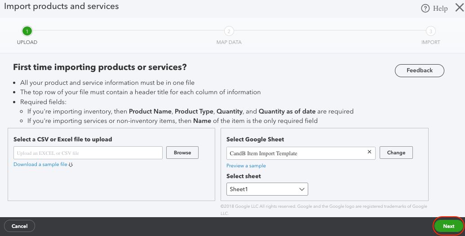Select step 1 Upload circle
The width and height of the screenshot is (465, 236).
click(x=27, y=31)
